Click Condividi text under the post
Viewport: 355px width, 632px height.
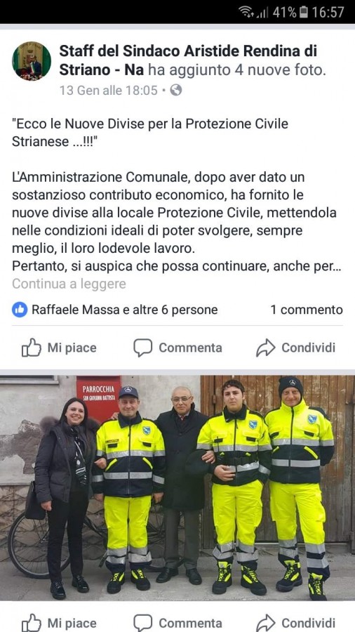[308, 348]
